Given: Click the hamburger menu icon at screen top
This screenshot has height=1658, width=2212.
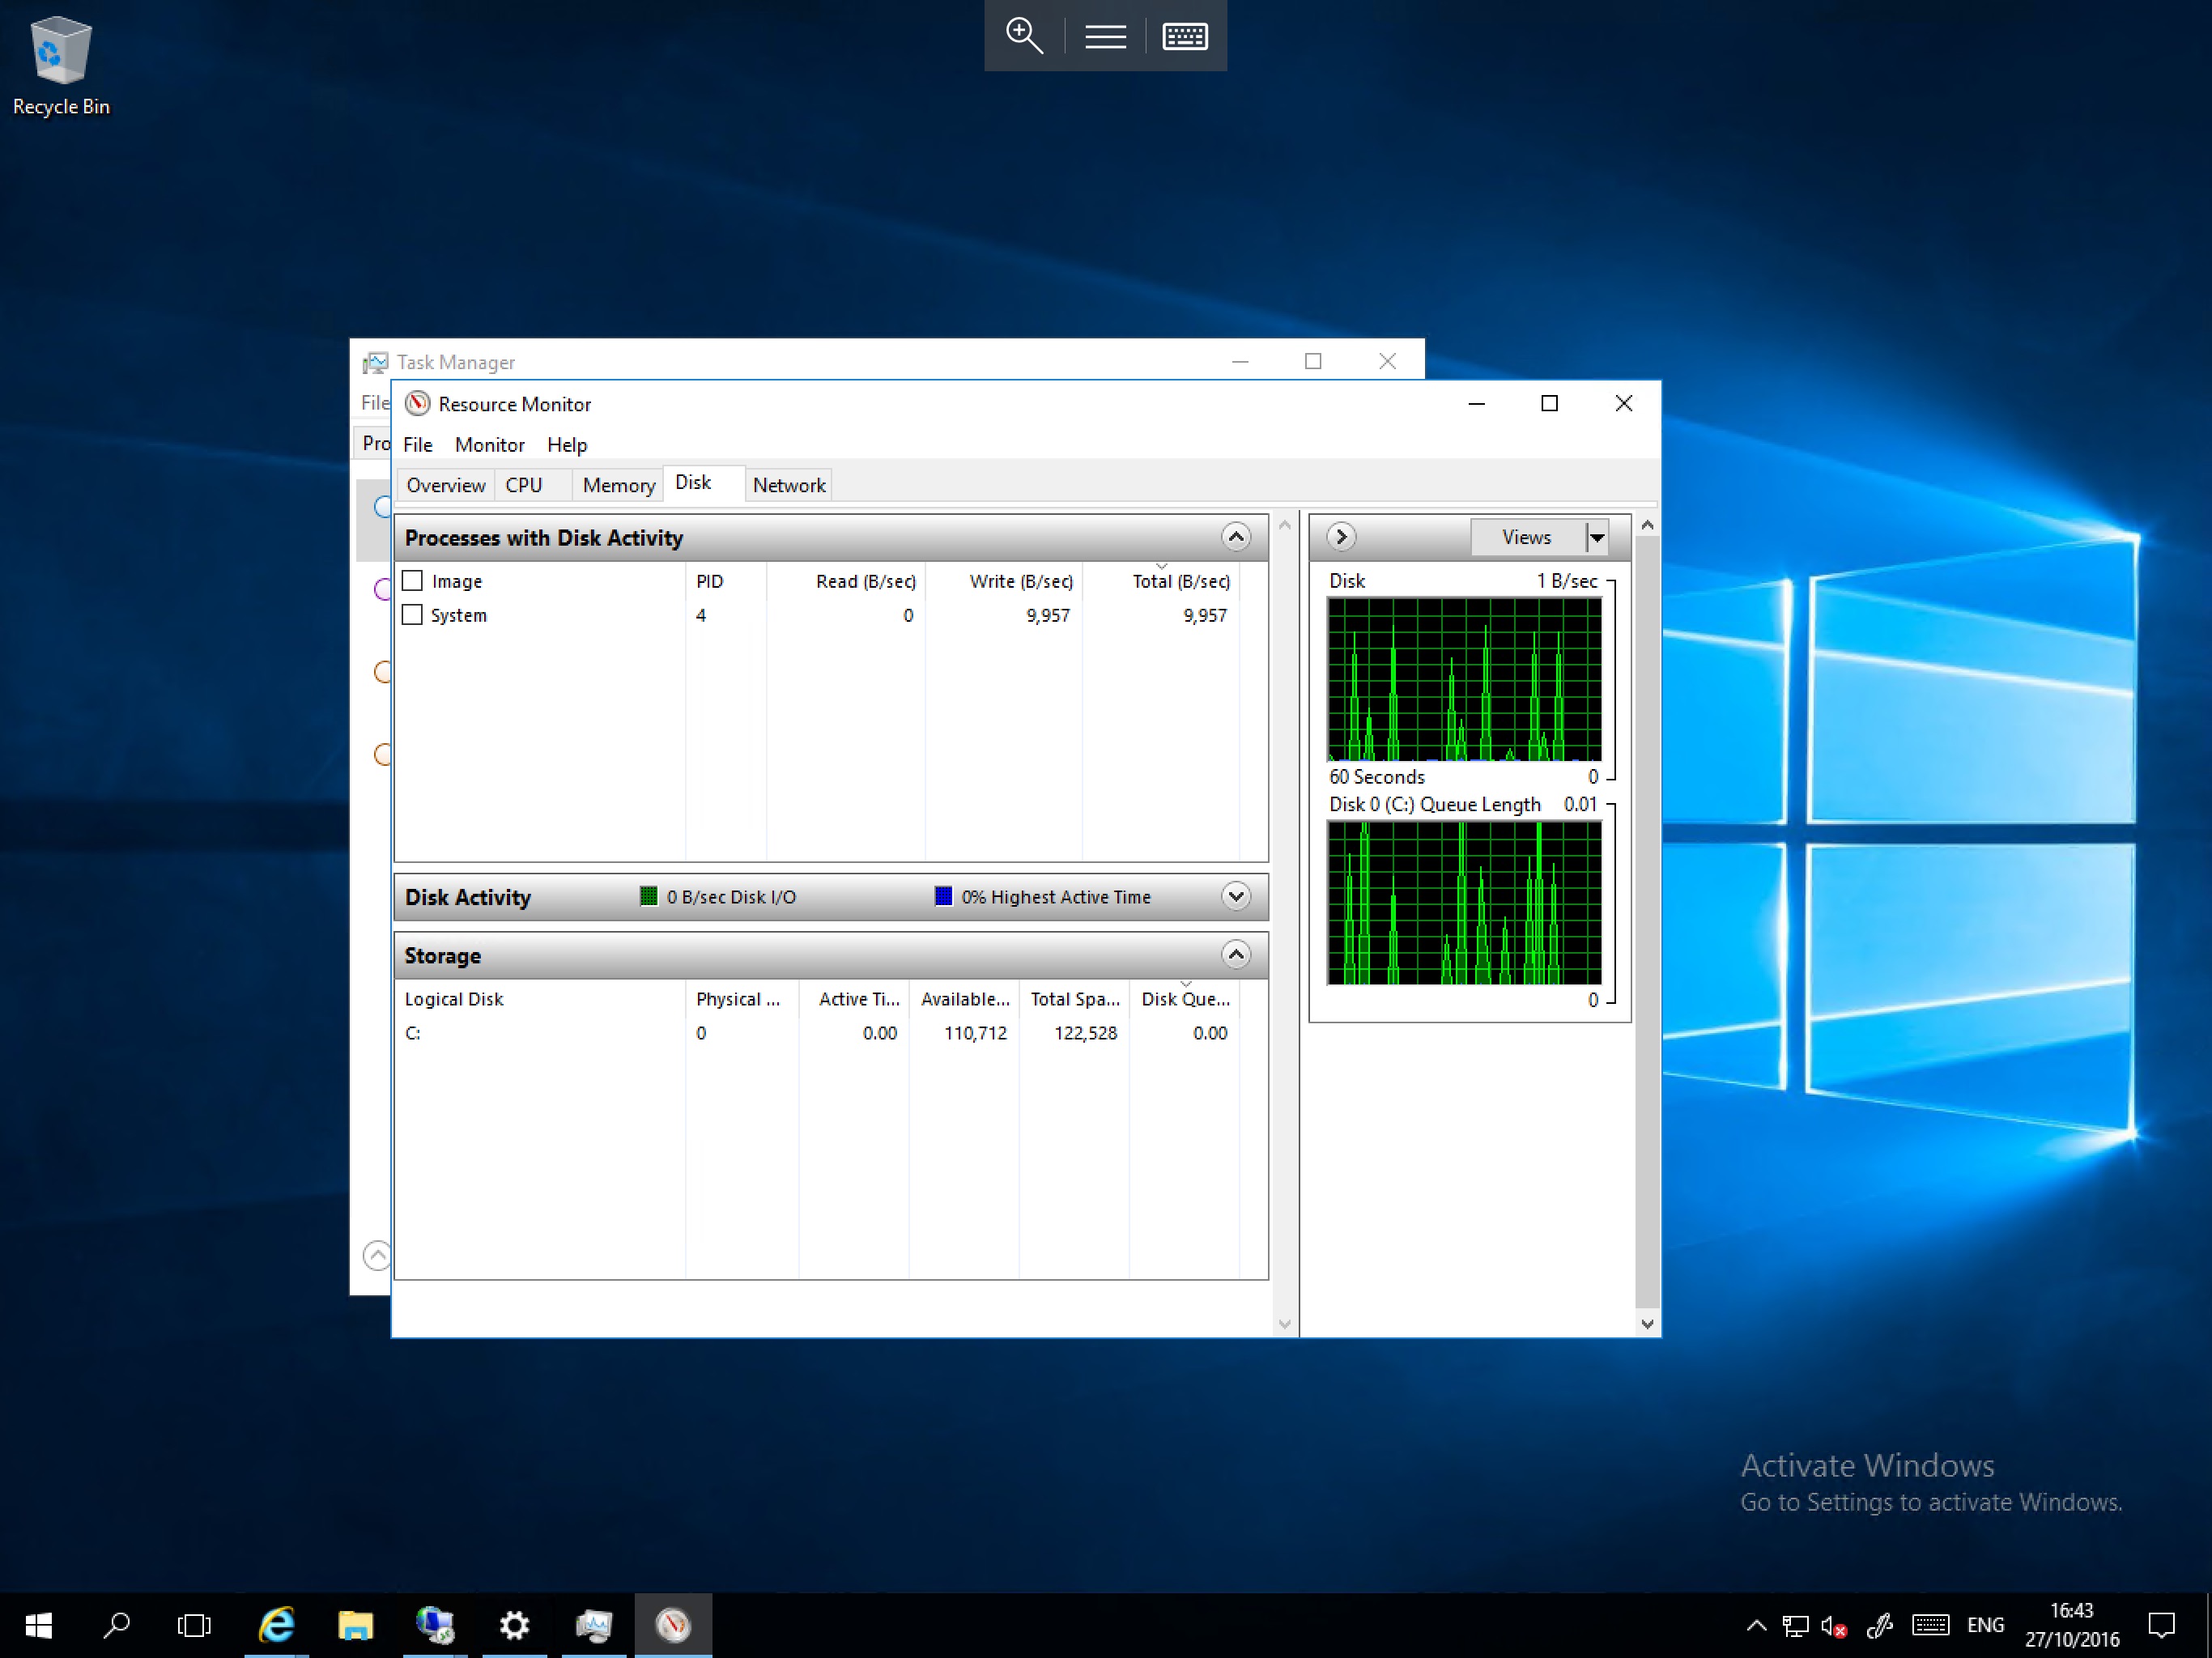Looking at the screenshot, I should click(x=1104, y=36).
